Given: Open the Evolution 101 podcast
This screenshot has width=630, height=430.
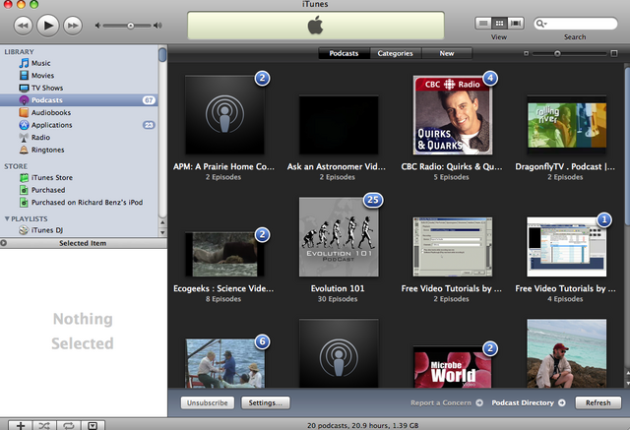Looking at the screenshot, I should coord(339,237).
